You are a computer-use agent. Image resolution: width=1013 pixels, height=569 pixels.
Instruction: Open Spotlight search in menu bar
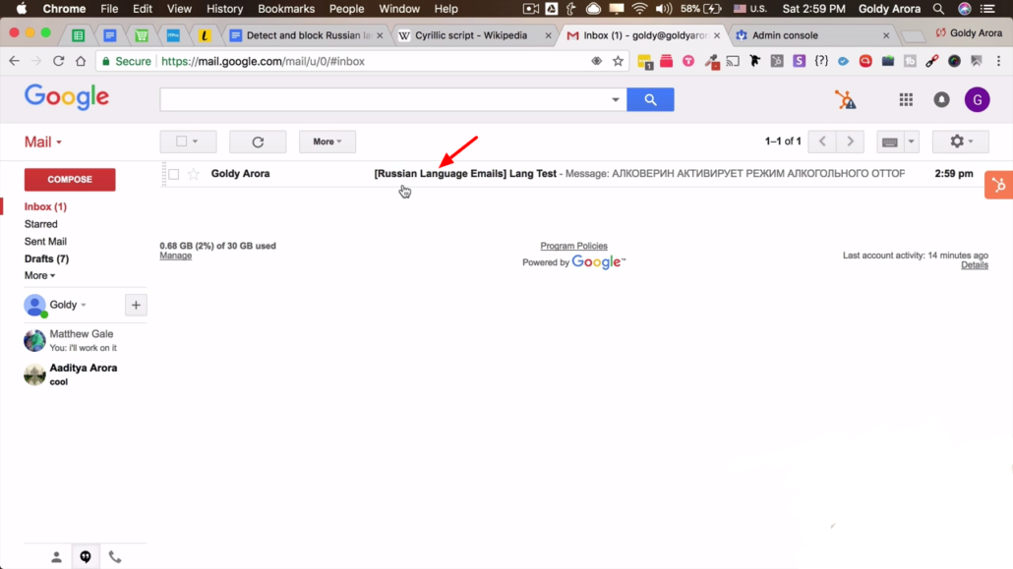pyautogui.click(x=938, y=9)
